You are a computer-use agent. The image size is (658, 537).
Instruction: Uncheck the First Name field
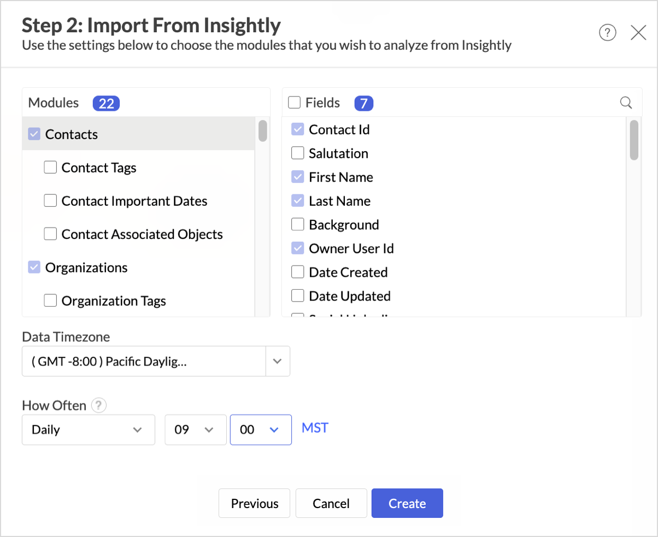pos(298,177)
